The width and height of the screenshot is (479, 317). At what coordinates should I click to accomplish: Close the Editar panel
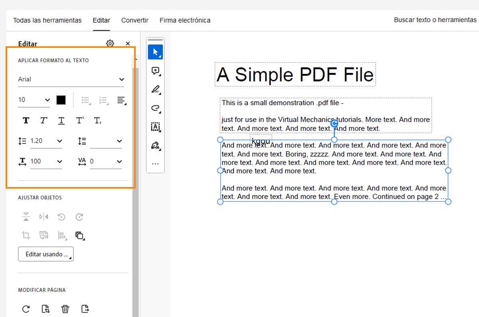tap(128, 43)
